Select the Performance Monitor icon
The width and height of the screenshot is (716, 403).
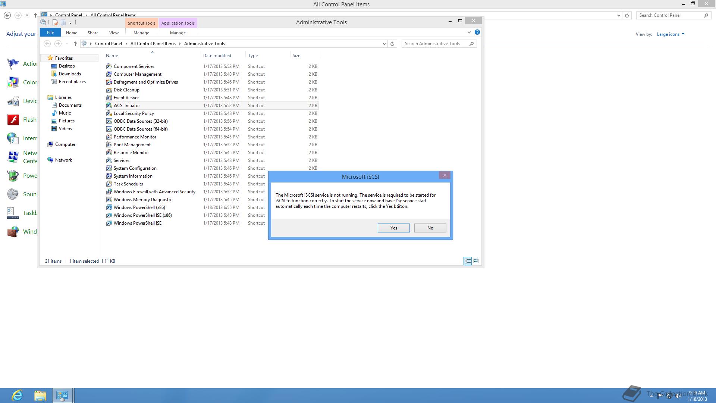tap(109, 137)
